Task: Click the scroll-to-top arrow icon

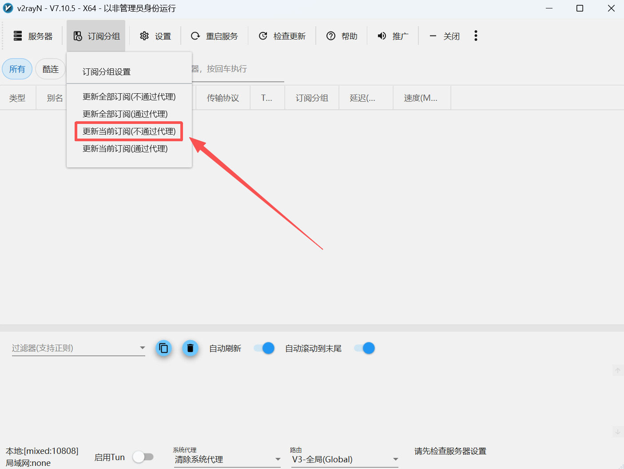Action: tap(618, 370)
